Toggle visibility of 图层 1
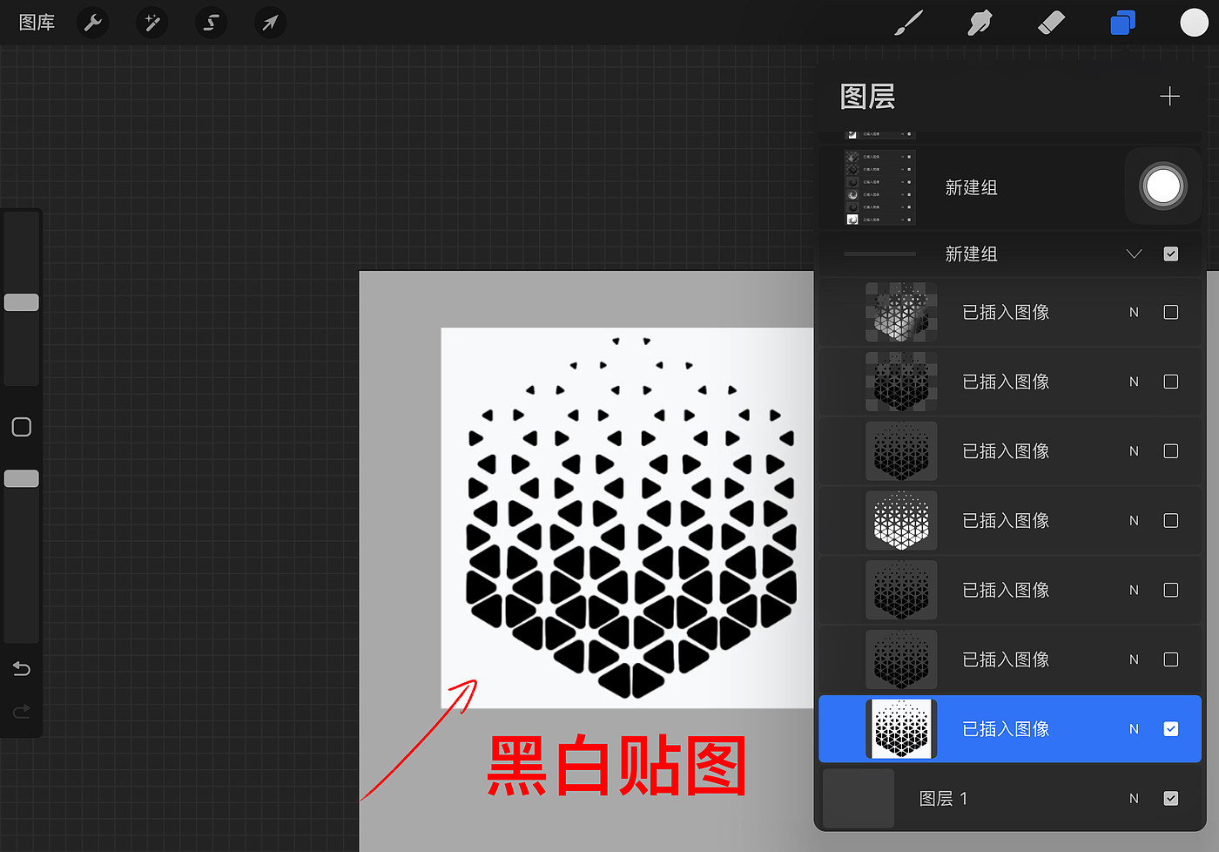The image size is (1219, 852). [1171, 798]
